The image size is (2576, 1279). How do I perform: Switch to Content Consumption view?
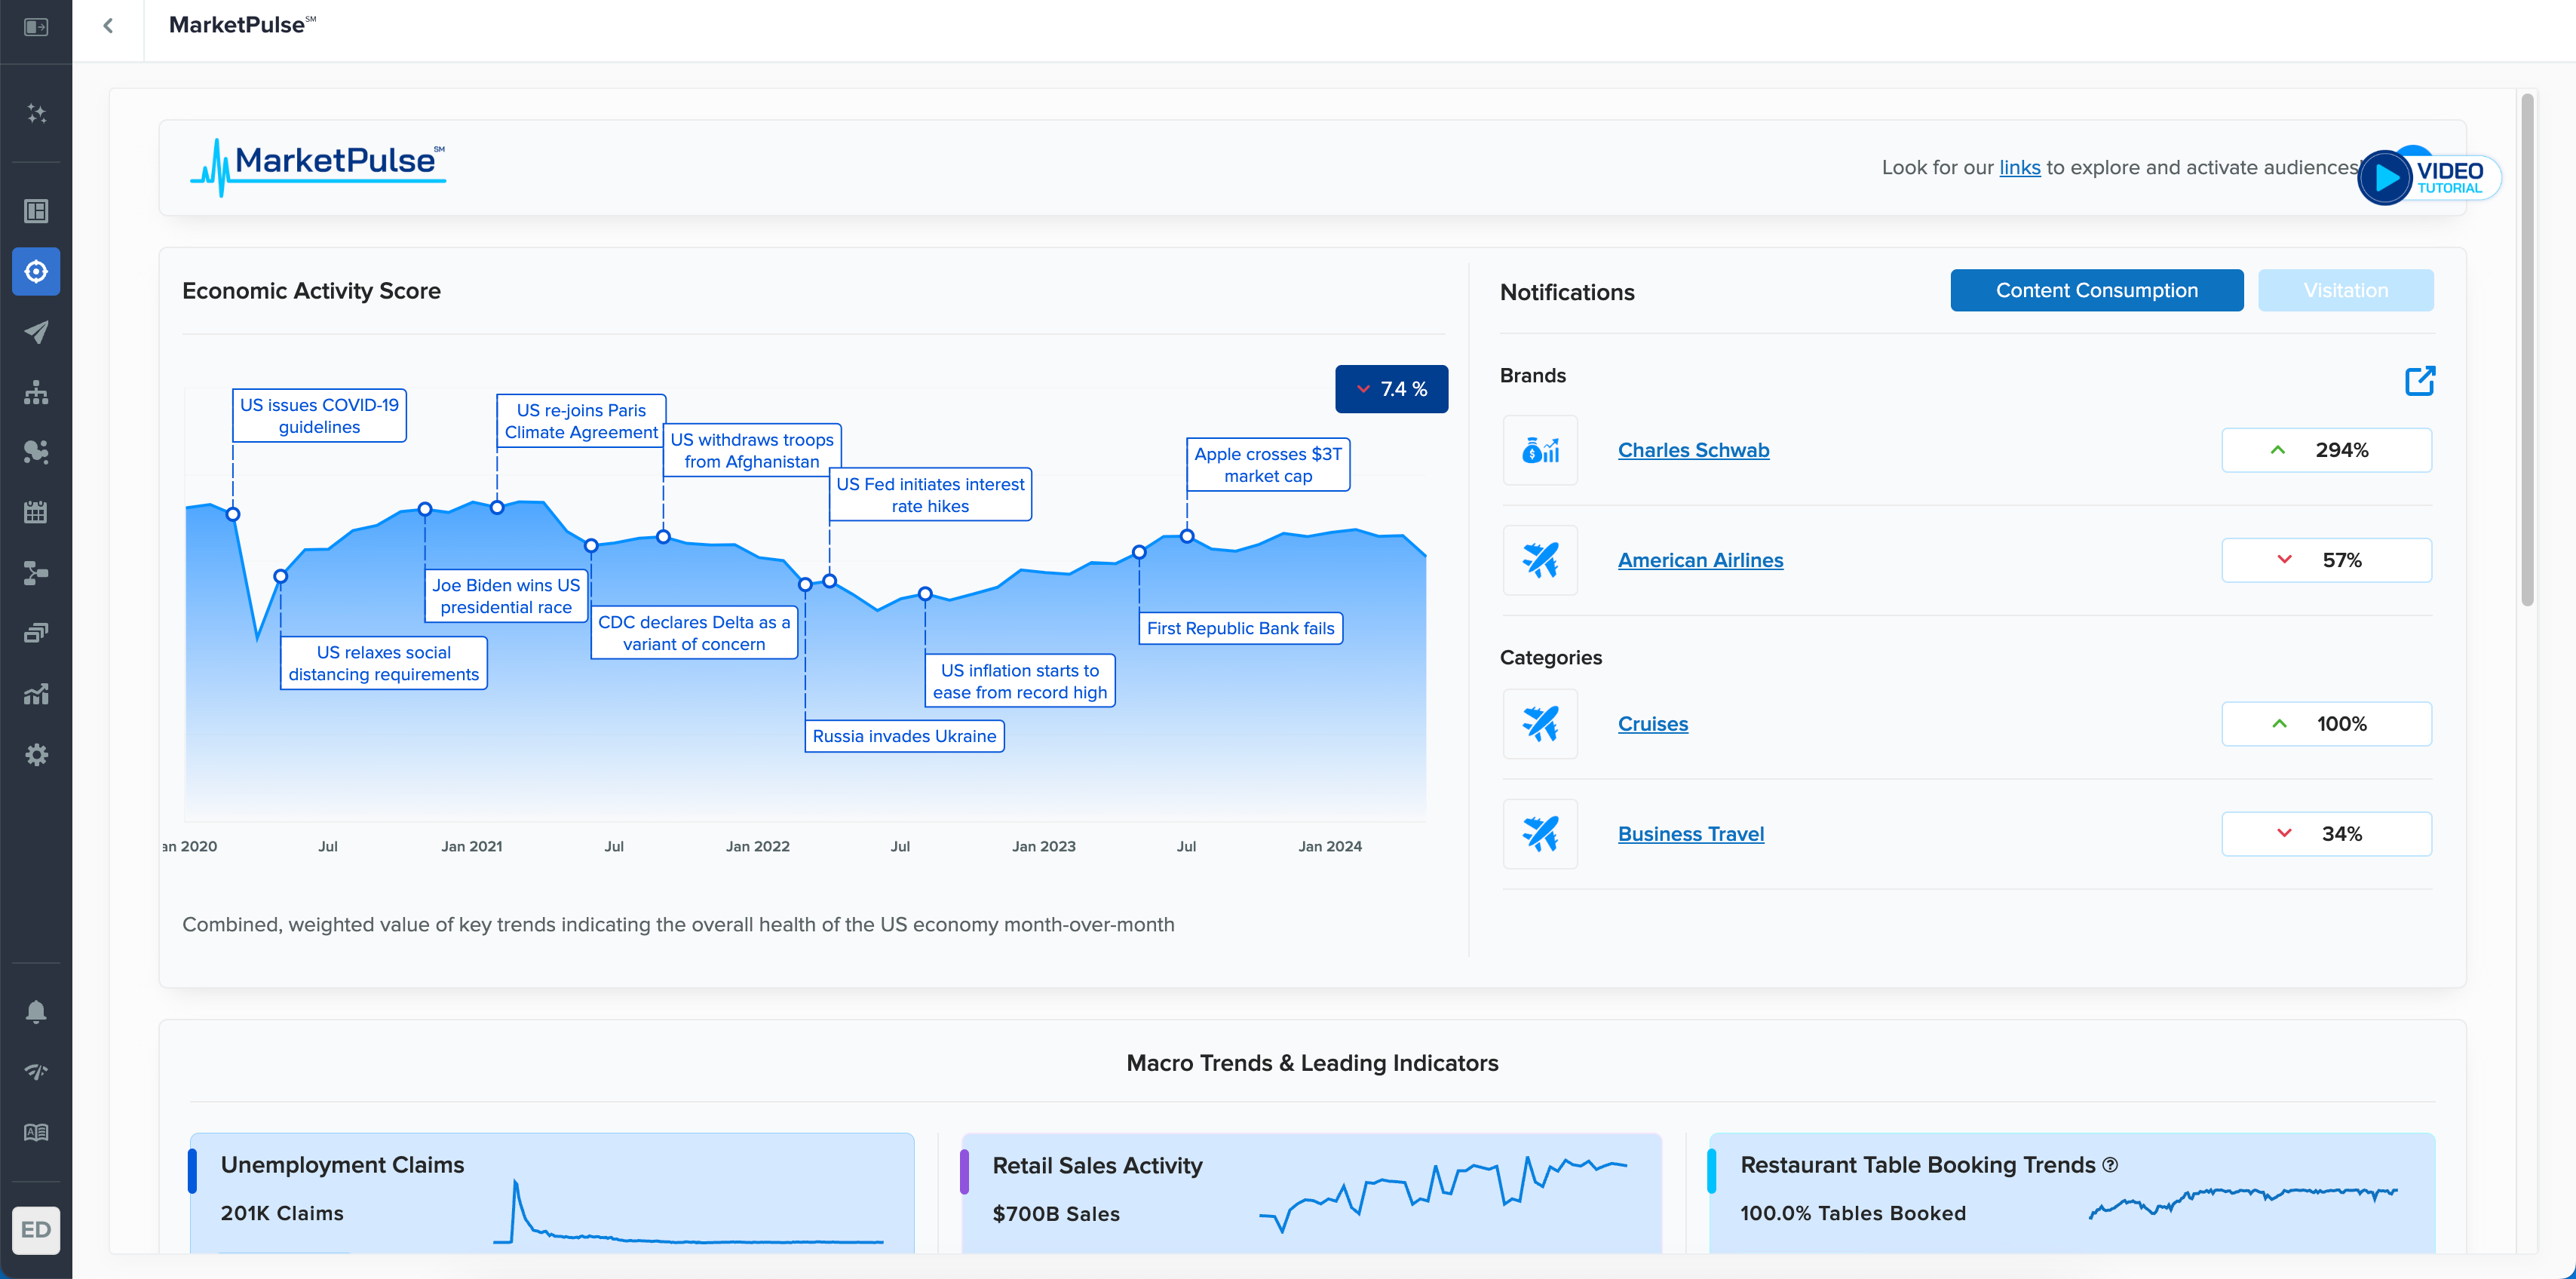(x=2096, y=290)
